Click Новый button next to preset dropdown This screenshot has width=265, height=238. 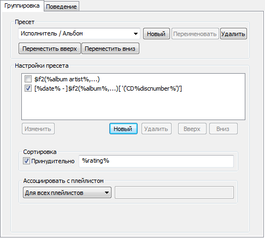pos(156,34)
